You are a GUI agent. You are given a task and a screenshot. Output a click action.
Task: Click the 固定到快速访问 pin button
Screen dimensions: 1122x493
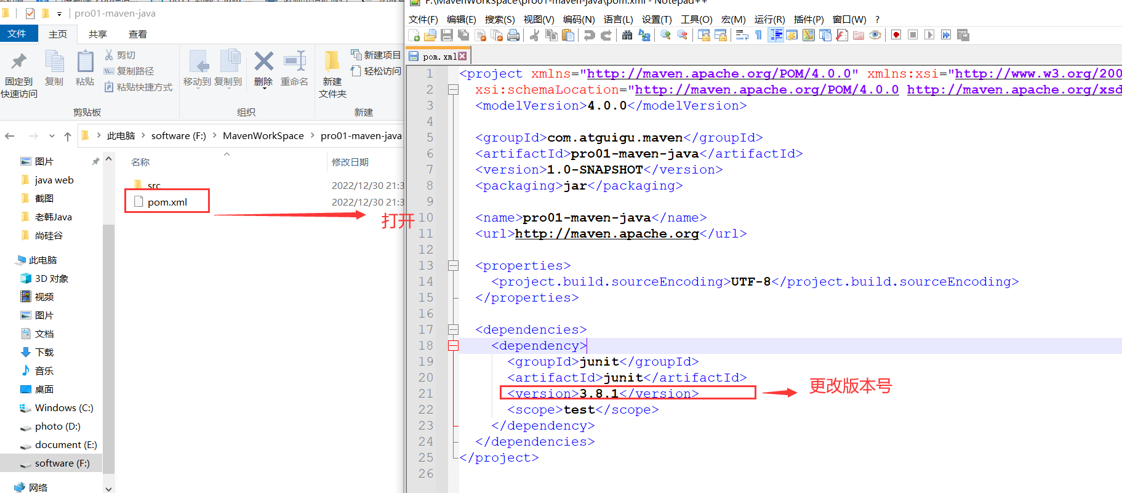pyautogui.click(x=19, y=74)
